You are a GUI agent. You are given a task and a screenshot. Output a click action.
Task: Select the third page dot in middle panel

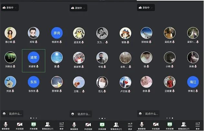(x=105, y=118)
